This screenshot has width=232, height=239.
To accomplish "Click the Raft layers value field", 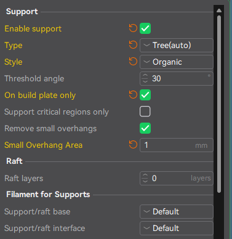I will 177,178.
